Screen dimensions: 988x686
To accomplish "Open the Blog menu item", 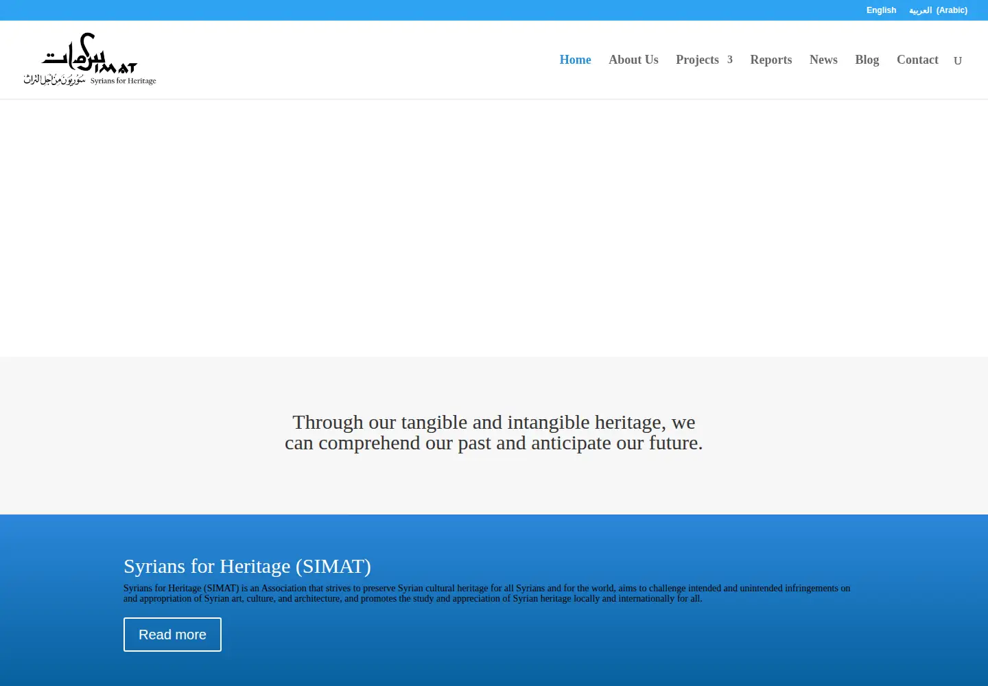I will point(867,60).
